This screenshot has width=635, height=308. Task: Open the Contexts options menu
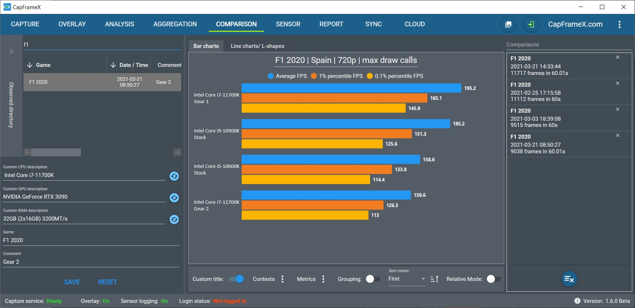tap(282, 279)
